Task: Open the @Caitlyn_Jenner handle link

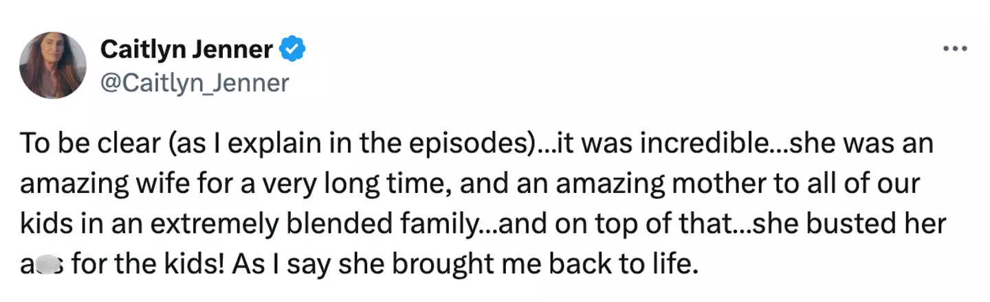Action: coord(195,83)
